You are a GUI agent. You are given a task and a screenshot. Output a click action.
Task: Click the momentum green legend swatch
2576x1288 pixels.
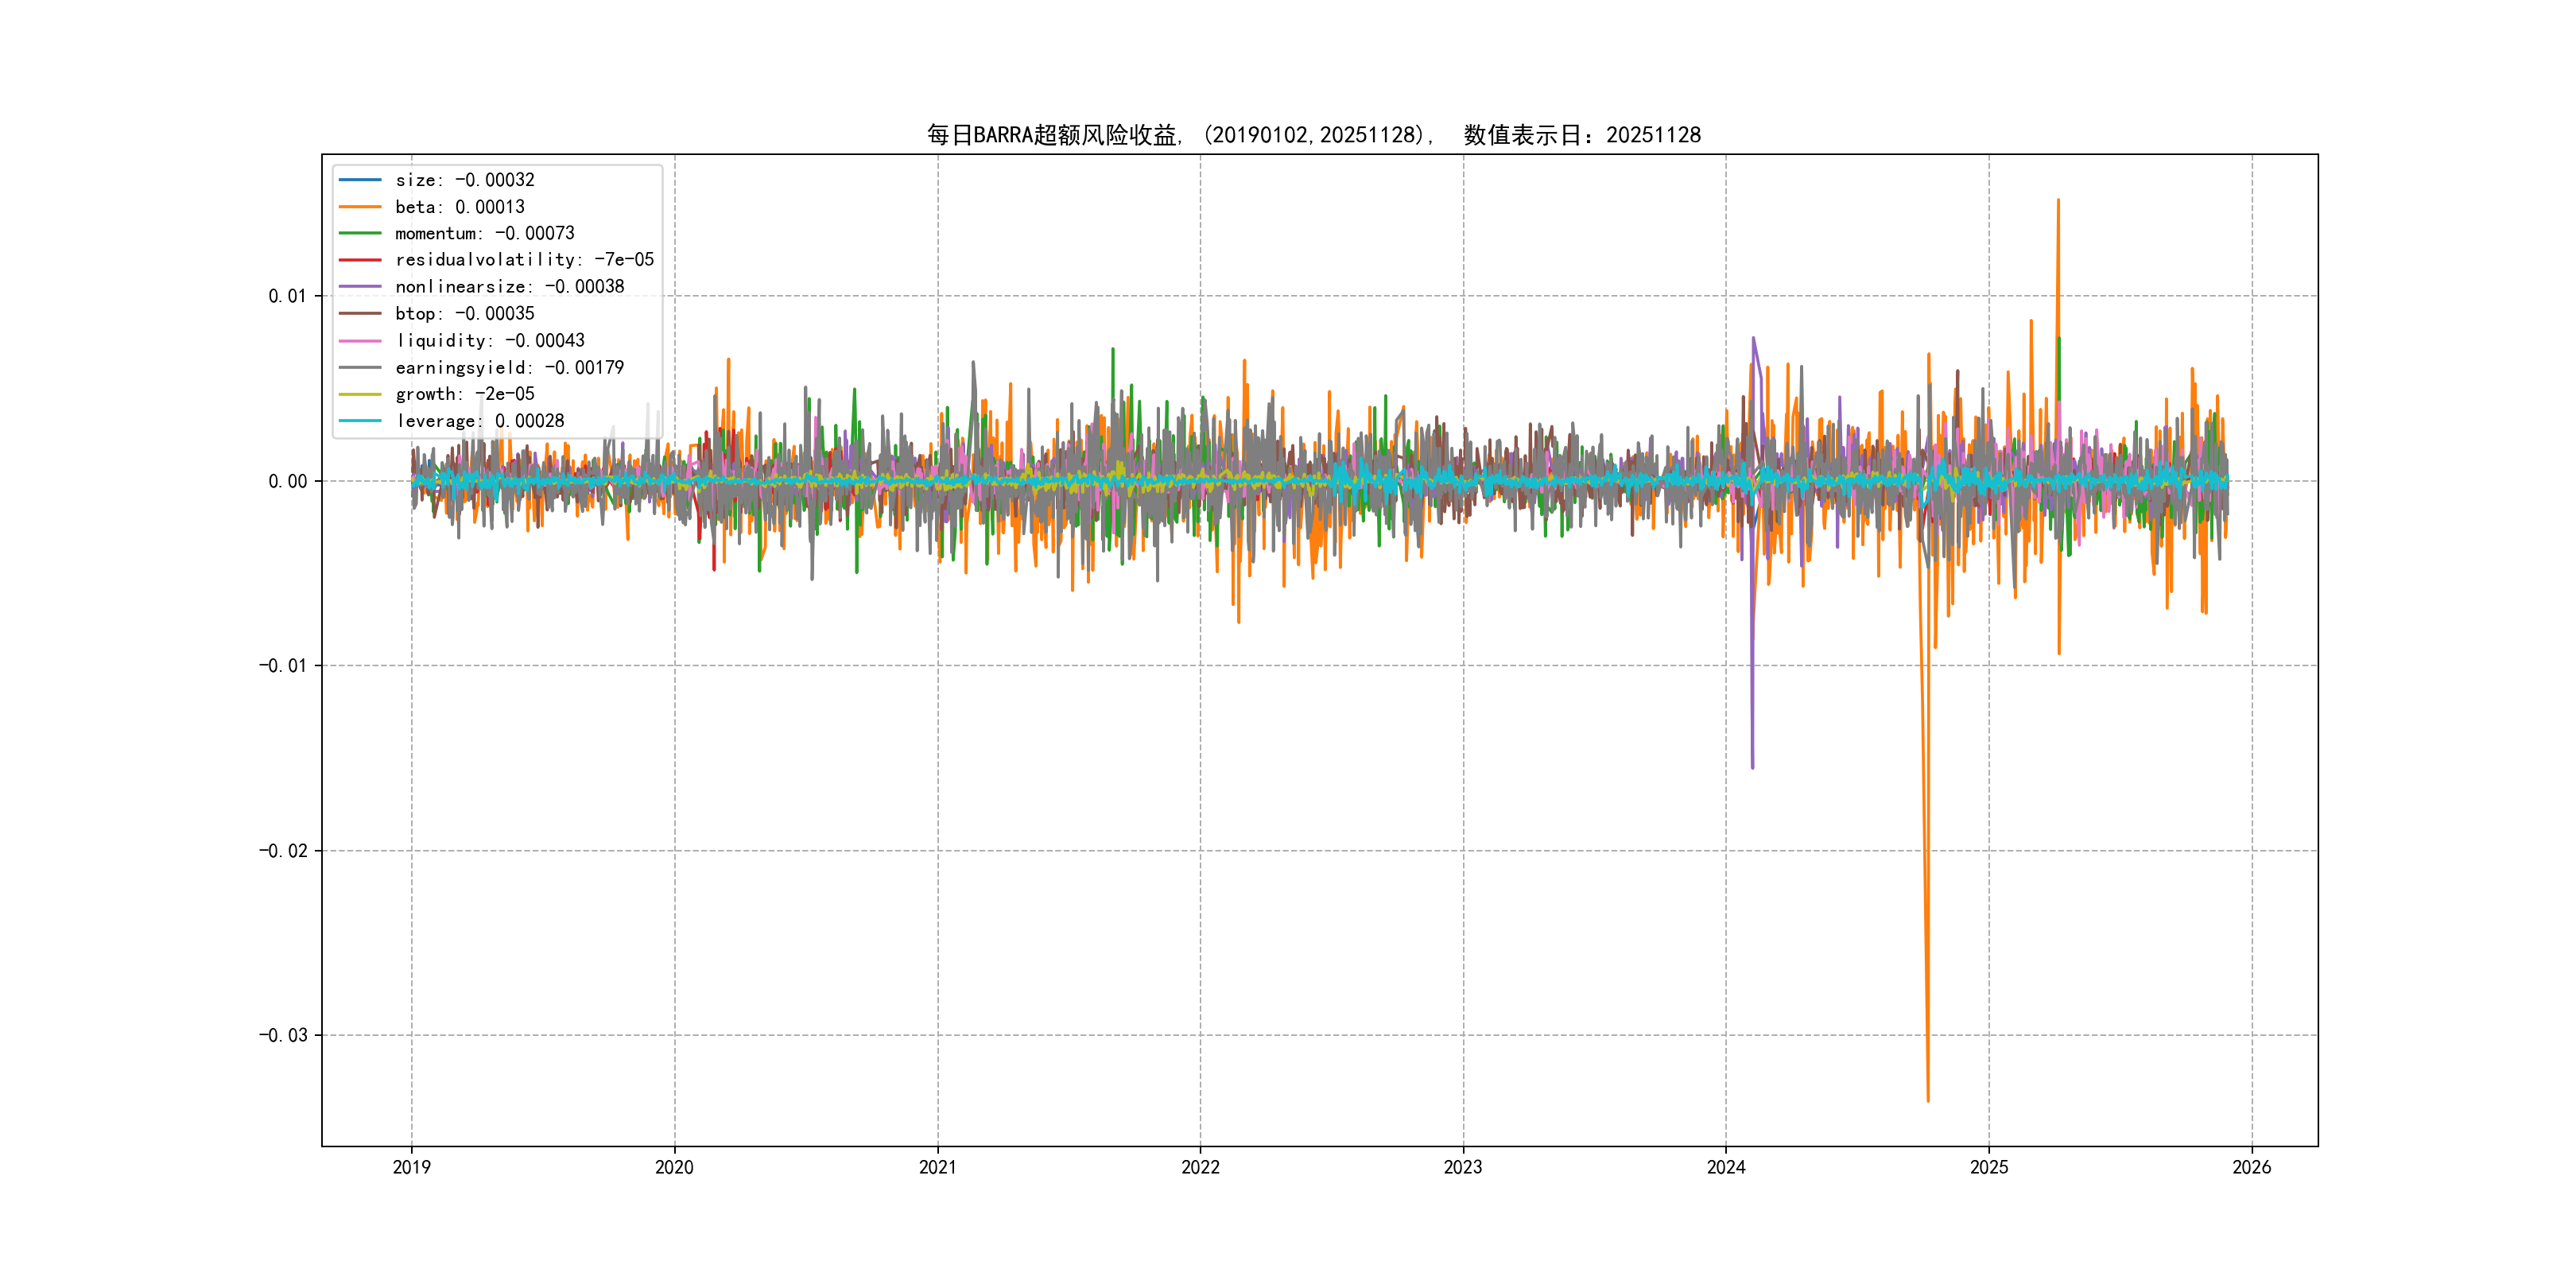[360, 233]
